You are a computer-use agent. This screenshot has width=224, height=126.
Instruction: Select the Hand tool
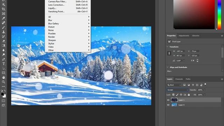pyautogui.click(x=3, y=77)
